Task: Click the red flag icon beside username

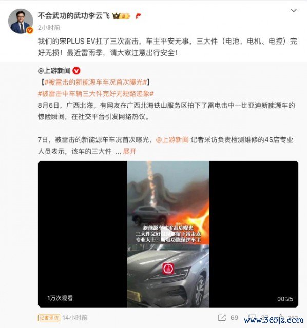Action: [138, 16]
